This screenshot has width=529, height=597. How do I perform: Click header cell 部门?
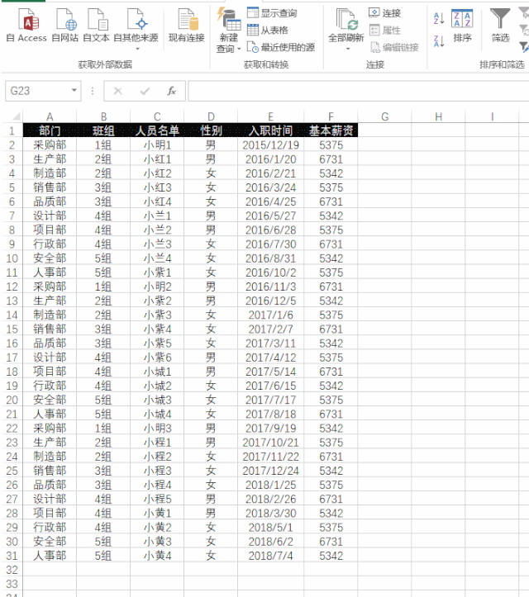(50, 130)
